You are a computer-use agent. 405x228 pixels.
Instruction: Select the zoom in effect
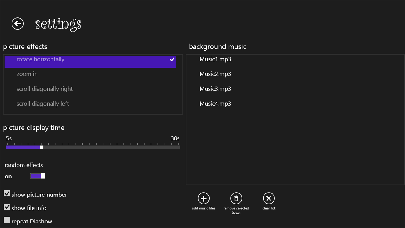tap(27, 74)
